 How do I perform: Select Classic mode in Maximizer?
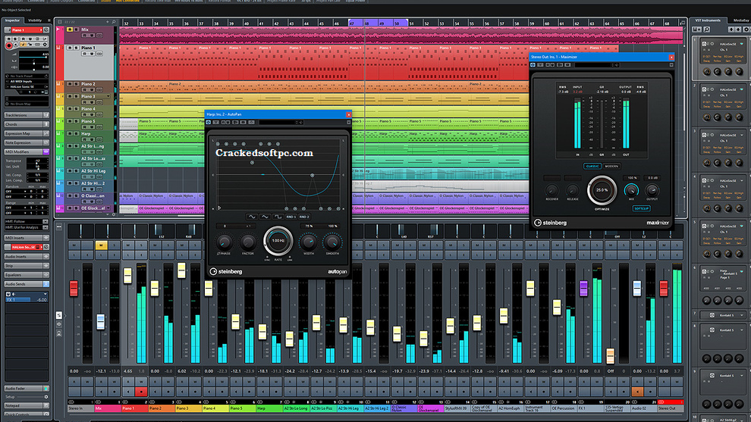592,166
